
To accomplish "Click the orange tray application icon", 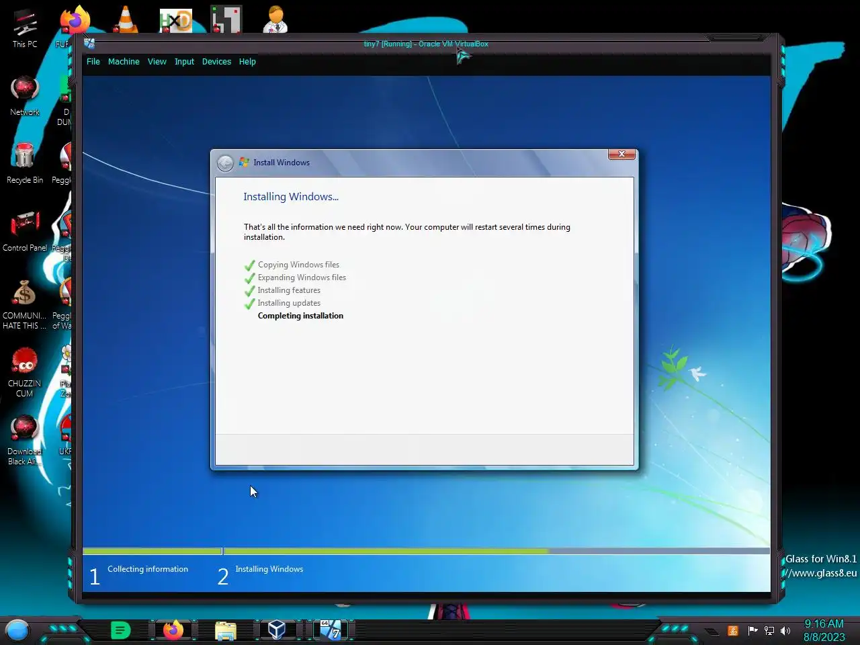I will 733,631.
